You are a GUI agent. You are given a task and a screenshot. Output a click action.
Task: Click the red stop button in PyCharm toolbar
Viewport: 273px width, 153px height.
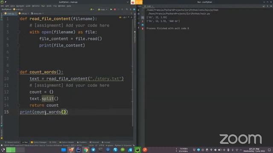[x=115, y=9]
